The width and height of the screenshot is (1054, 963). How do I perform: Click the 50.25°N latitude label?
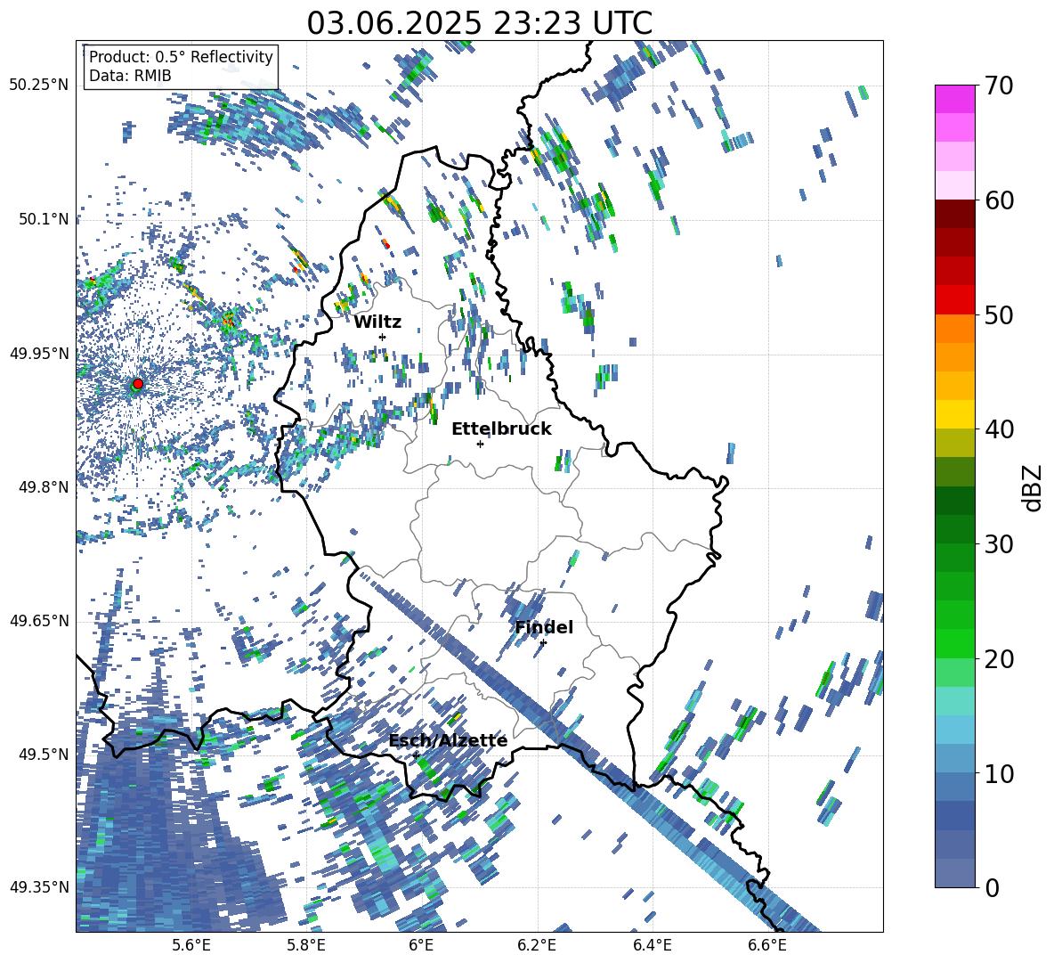tap(39, 86)
